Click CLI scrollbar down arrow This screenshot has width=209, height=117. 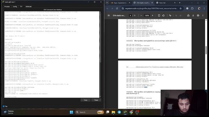click(x=100, y=97)
